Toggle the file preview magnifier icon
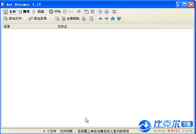196x134 pixels. coord(91,19)
